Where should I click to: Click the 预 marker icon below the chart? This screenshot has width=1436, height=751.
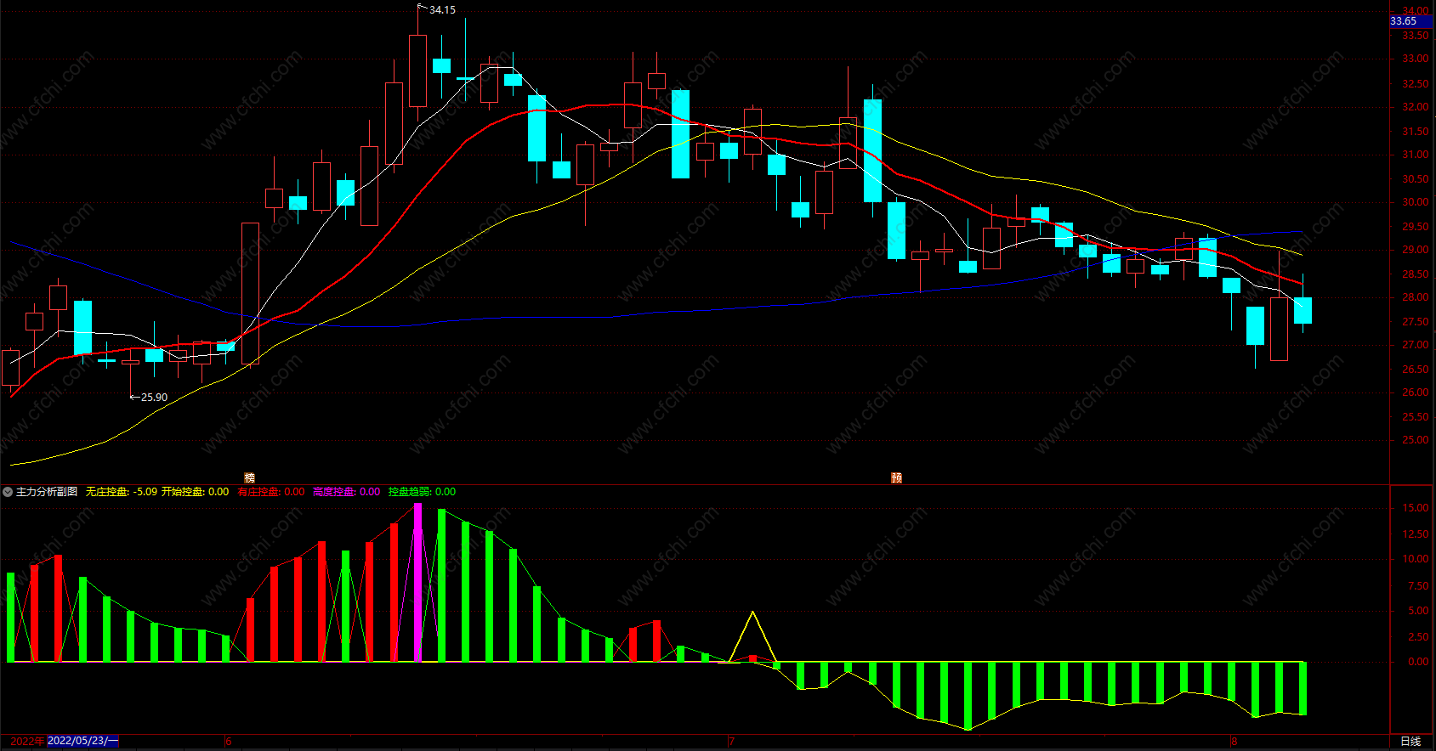pyautogui.click(x=896, y=478)
